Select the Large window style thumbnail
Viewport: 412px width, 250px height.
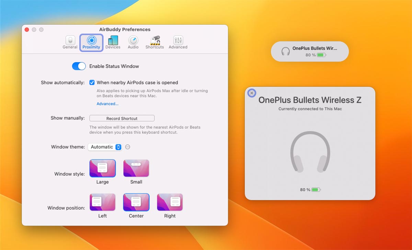click(x=102, y=168)
